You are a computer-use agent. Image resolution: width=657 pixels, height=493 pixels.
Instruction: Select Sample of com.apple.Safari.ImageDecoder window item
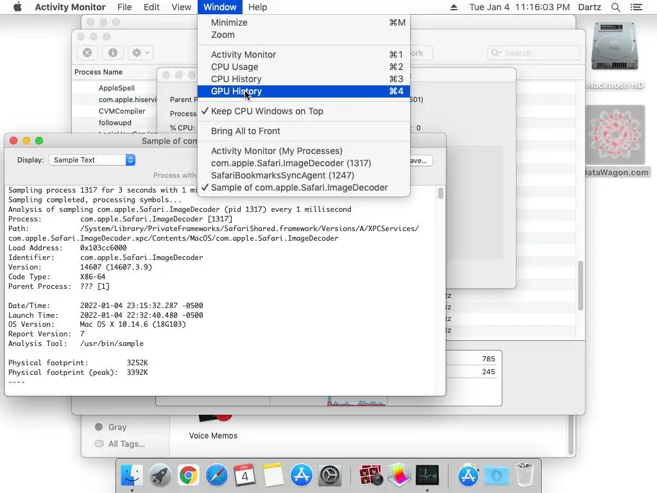303,187
